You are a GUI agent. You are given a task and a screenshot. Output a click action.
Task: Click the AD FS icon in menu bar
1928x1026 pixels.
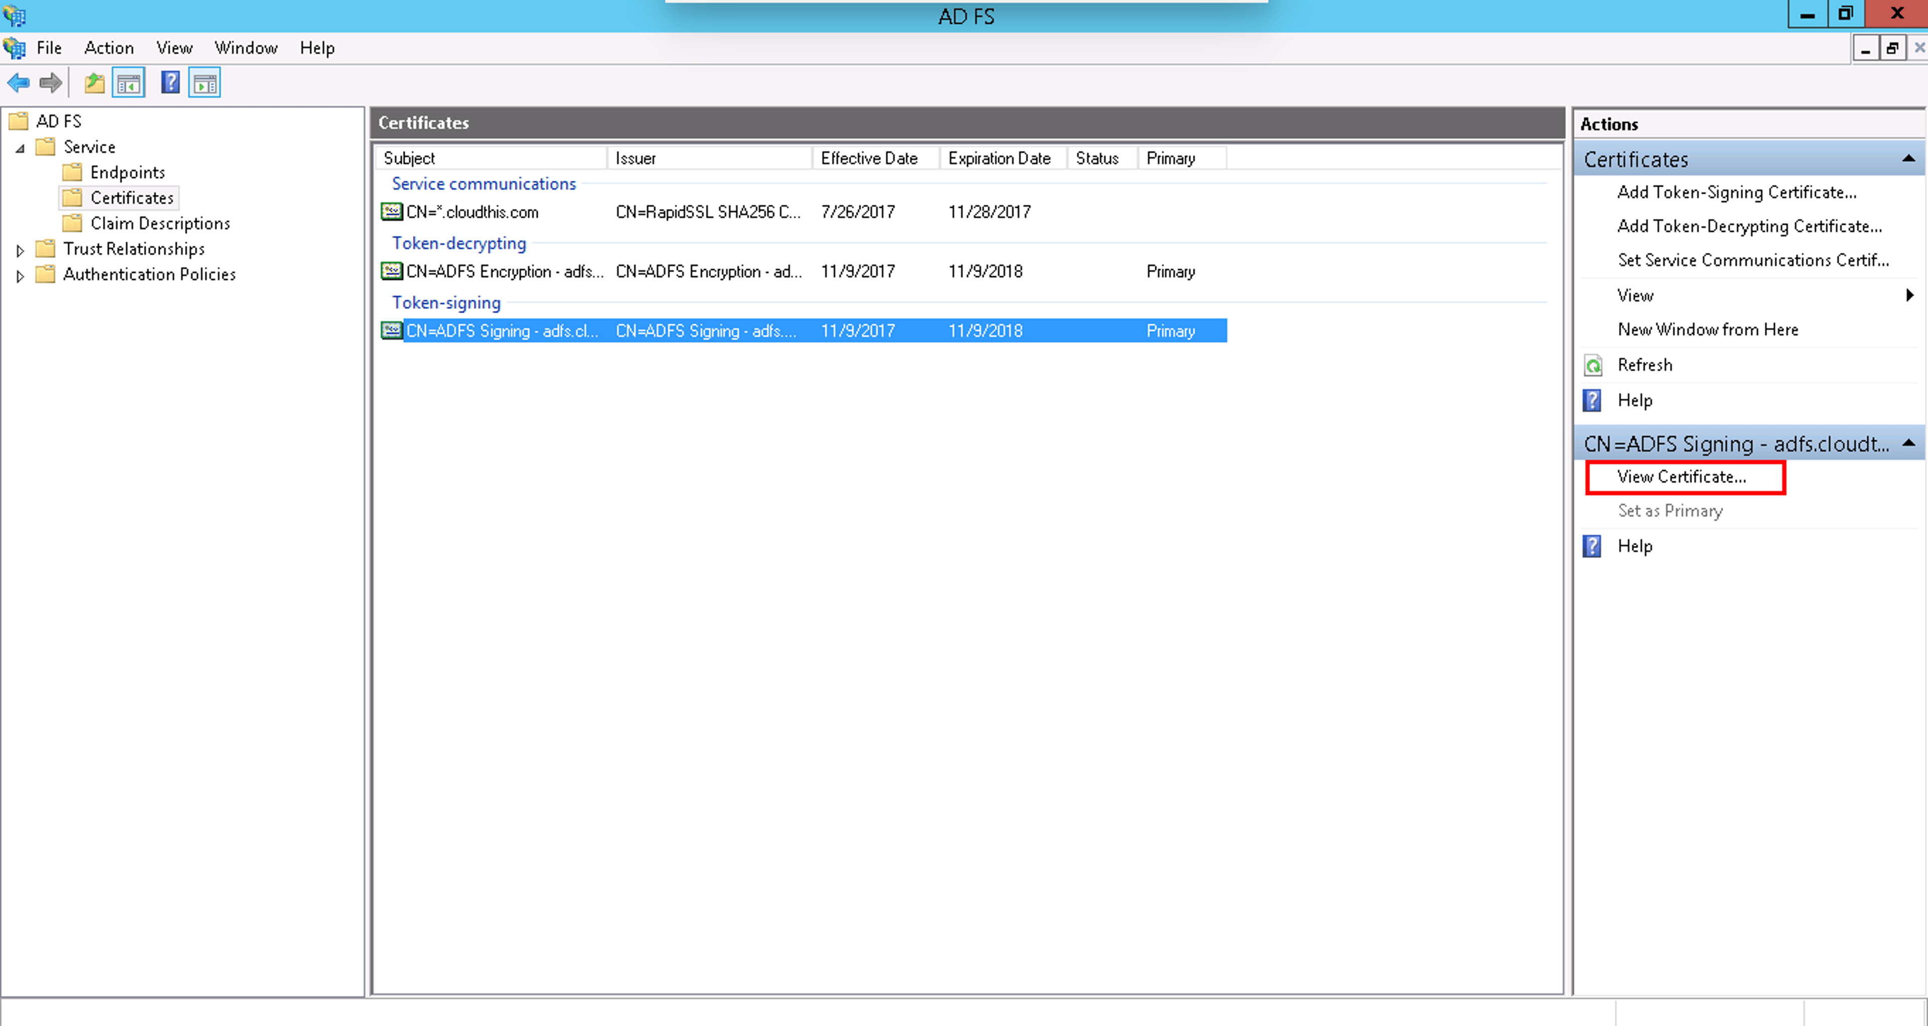click(x=14, y=48)
